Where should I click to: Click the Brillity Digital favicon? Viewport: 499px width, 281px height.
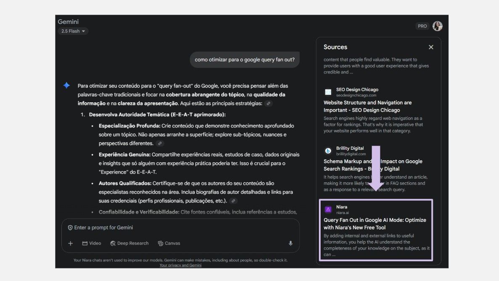[328, 151]
